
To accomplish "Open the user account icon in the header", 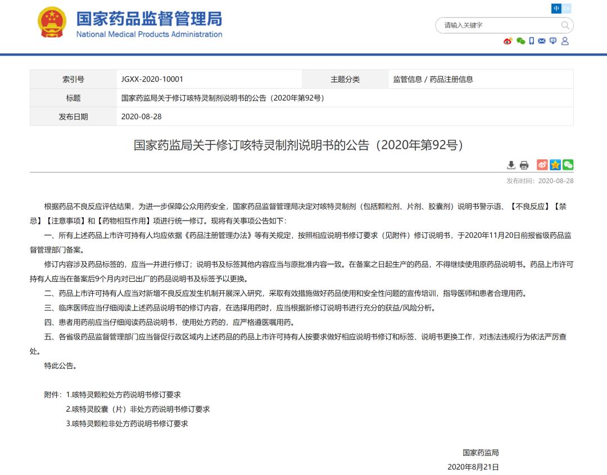I will pos(564,41).
